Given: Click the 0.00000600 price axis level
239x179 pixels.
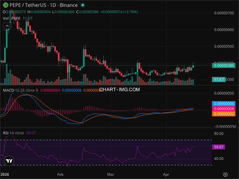Looking at the screenshot, I should (x=224, y=30).
